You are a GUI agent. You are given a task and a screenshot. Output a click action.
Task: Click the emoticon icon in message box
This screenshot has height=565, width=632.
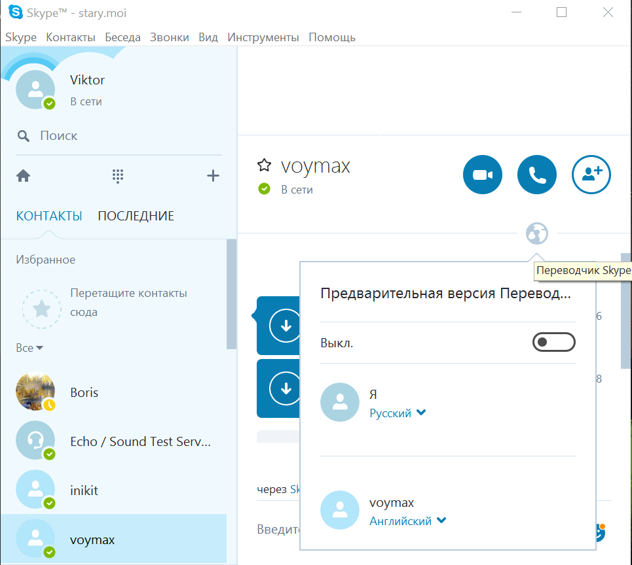click(601, 532)
